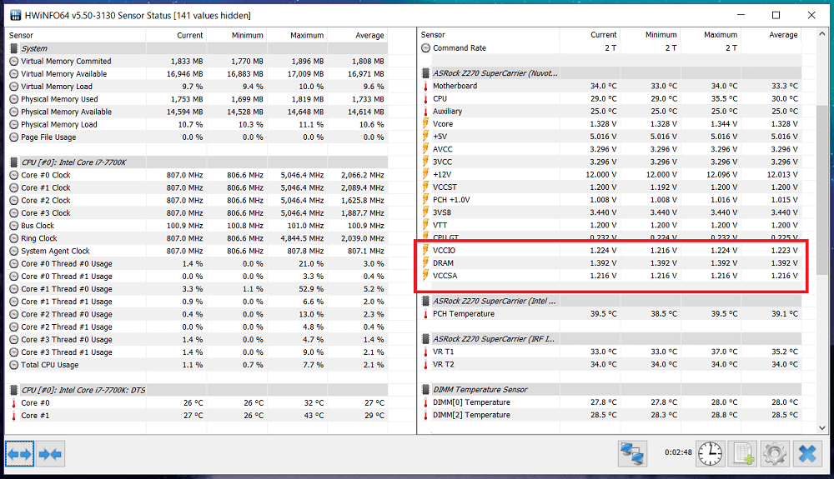This screenshot has width=834, height=479.
Task: Click right pane Sensor column header
Action: 488,34
